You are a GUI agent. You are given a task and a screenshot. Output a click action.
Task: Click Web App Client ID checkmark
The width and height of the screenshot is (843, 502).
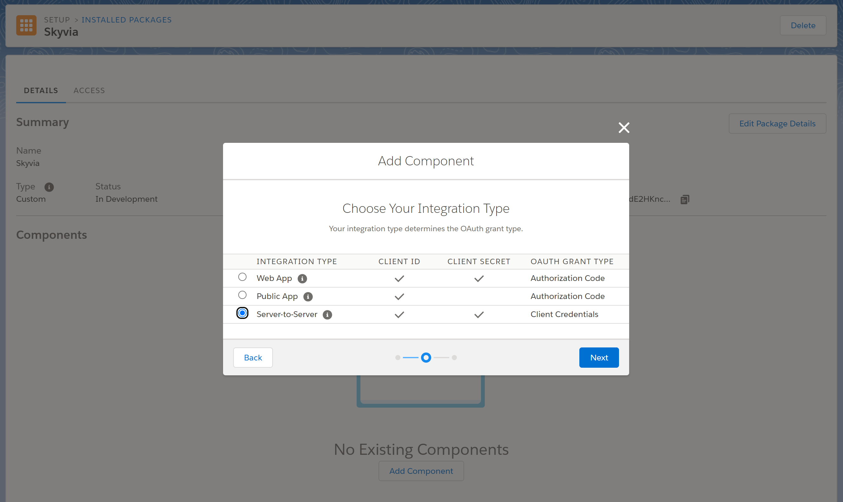pos(399,279)
